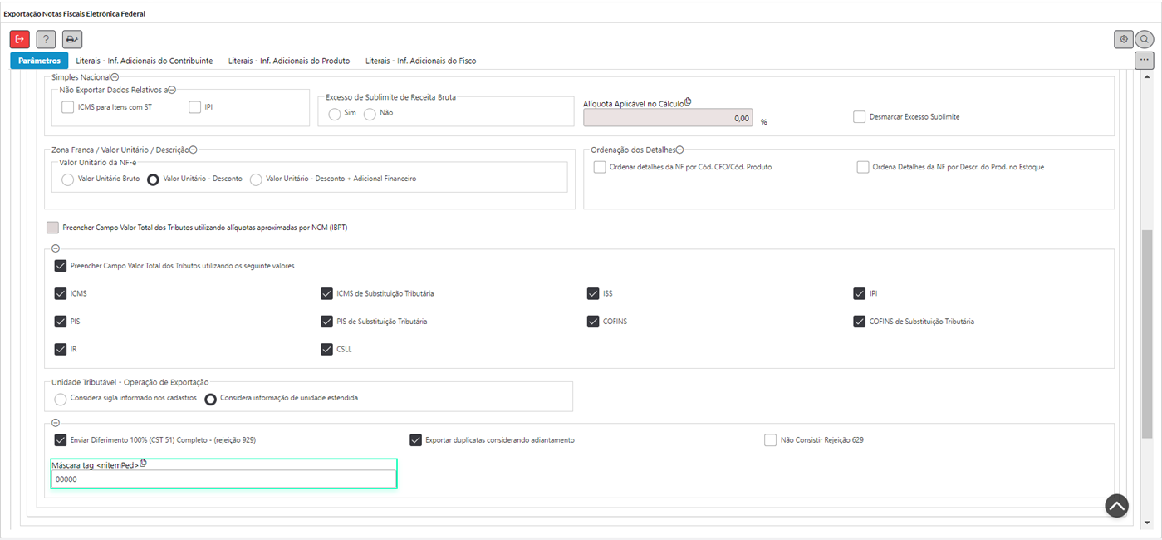Click info icon beside Alíquota Aplicável no Cálculo
The width and height of the screenshot is (1162, 540).
688,102
